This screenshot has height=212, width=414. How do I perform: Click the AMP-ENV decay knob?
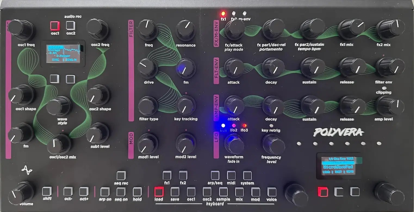coord(273,106)
